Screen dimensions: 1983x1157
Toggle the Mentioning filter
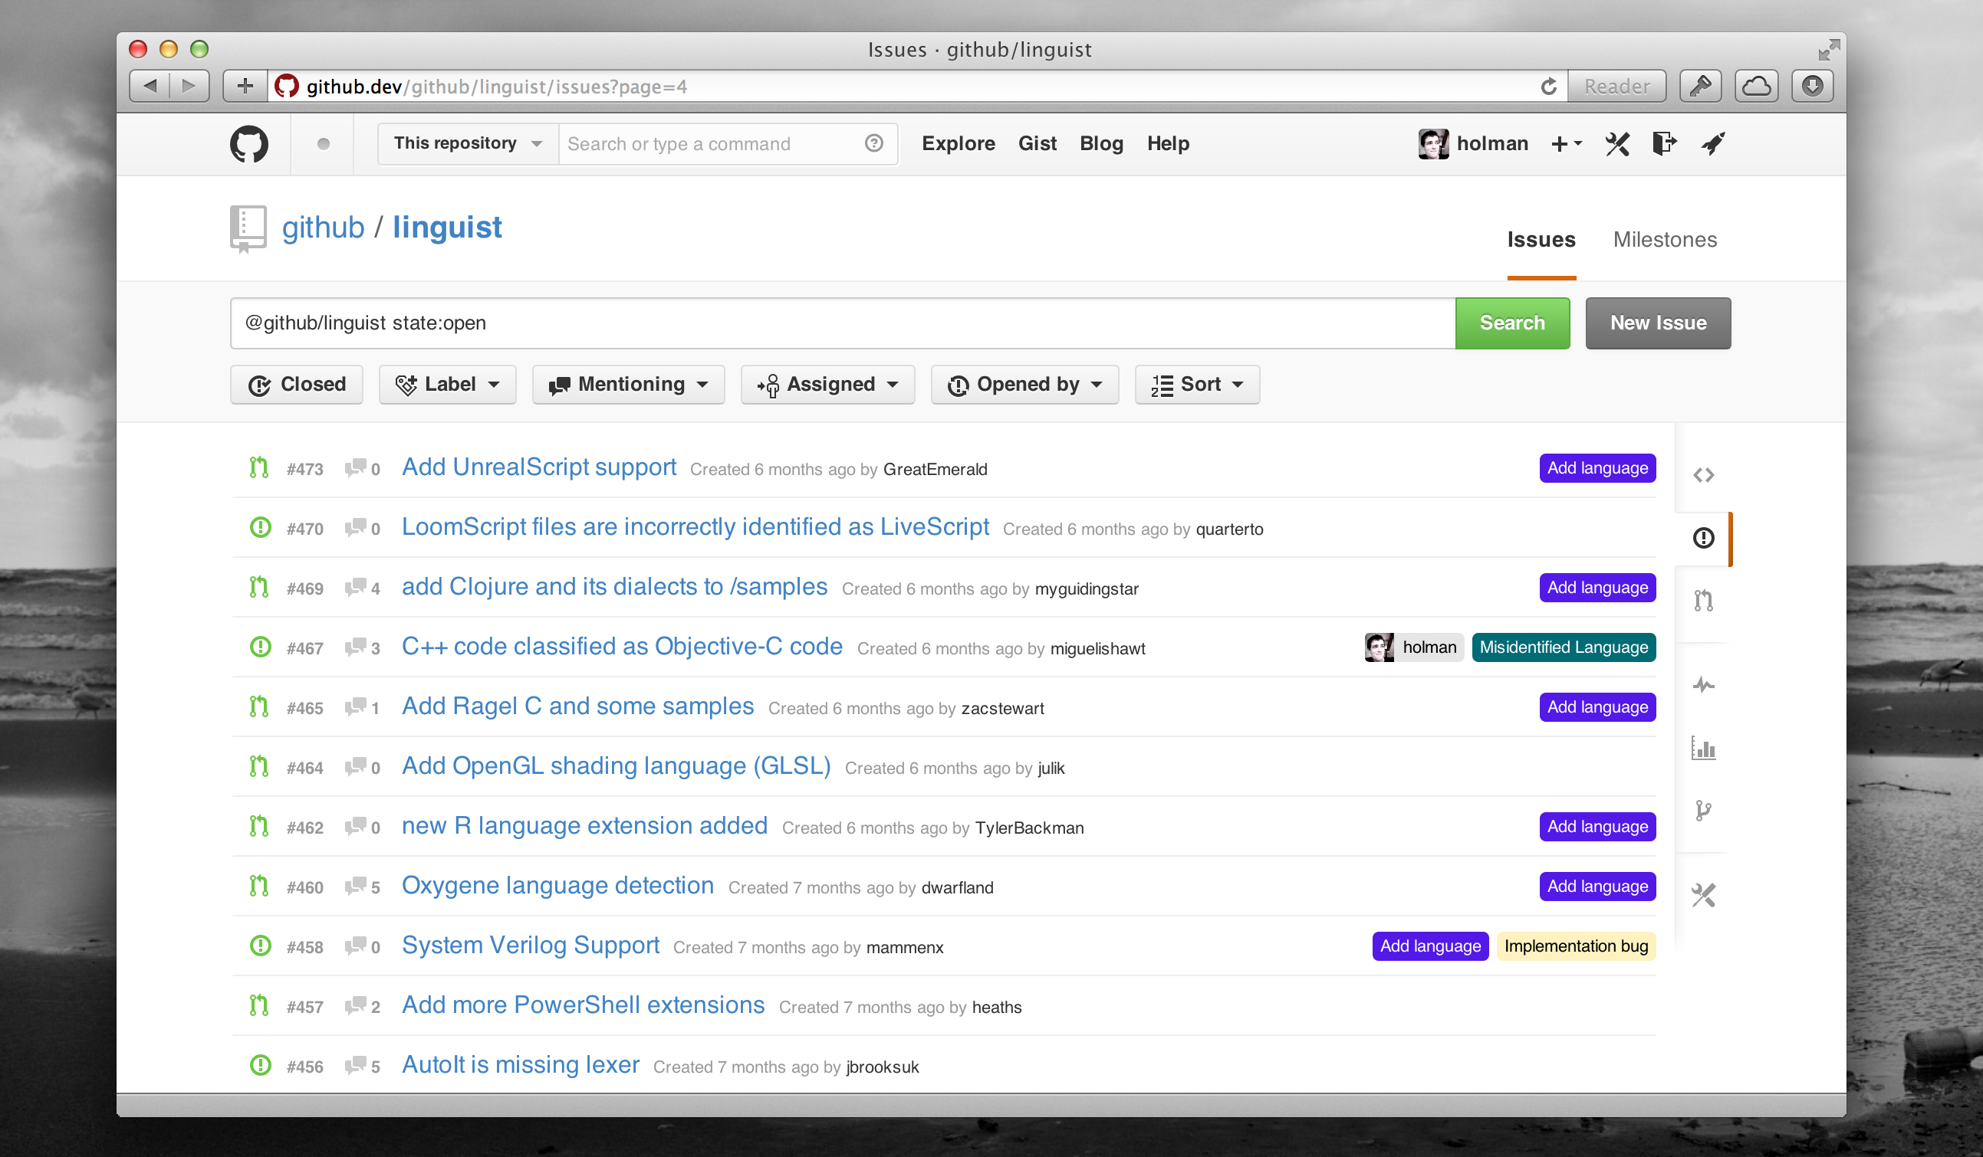(626, 385)
